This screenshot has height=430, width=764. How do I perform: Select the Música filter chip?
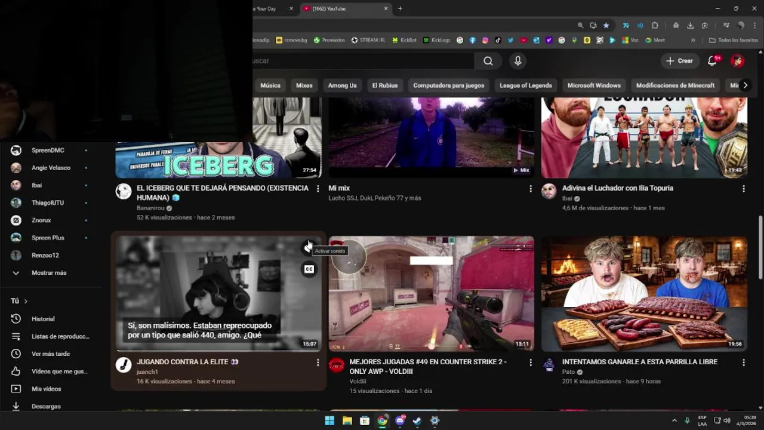(270, 85)
